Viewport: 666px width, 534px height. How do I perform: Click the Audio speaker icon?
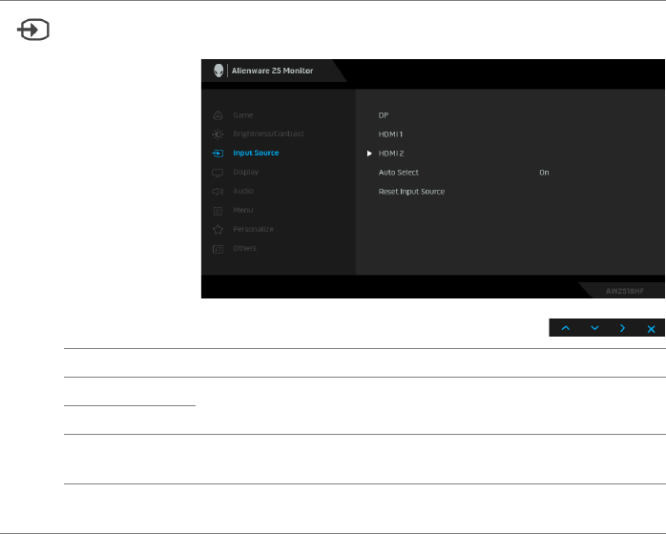[x=218, y=192]
